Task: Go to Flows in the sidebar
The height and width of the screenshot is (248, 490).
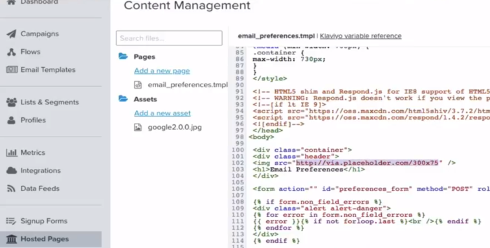Action: pyautogui.click(x=30, y=52)
